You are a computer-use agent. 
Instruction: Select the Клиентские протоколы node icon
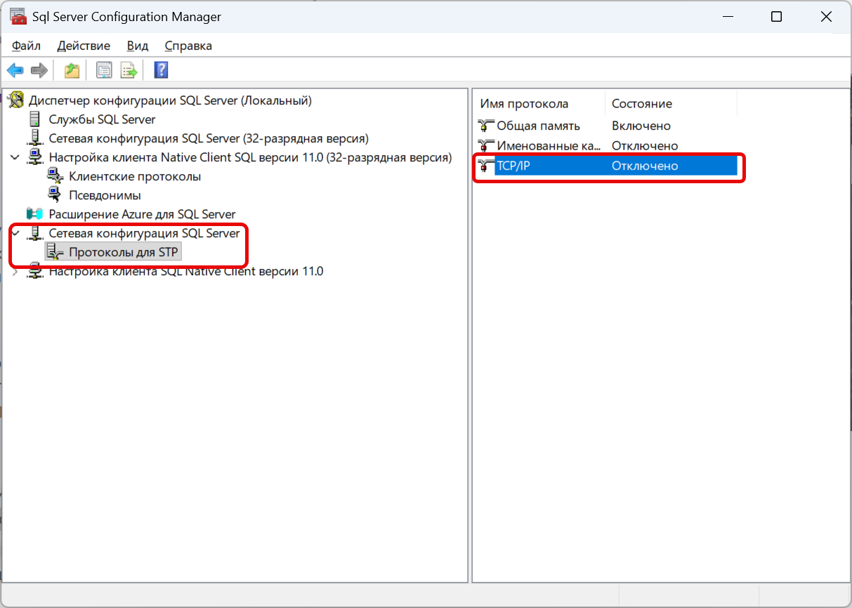55,176
